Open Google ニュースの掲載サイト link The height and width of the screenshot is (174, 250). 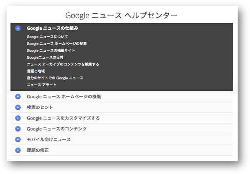coord(51,50)
